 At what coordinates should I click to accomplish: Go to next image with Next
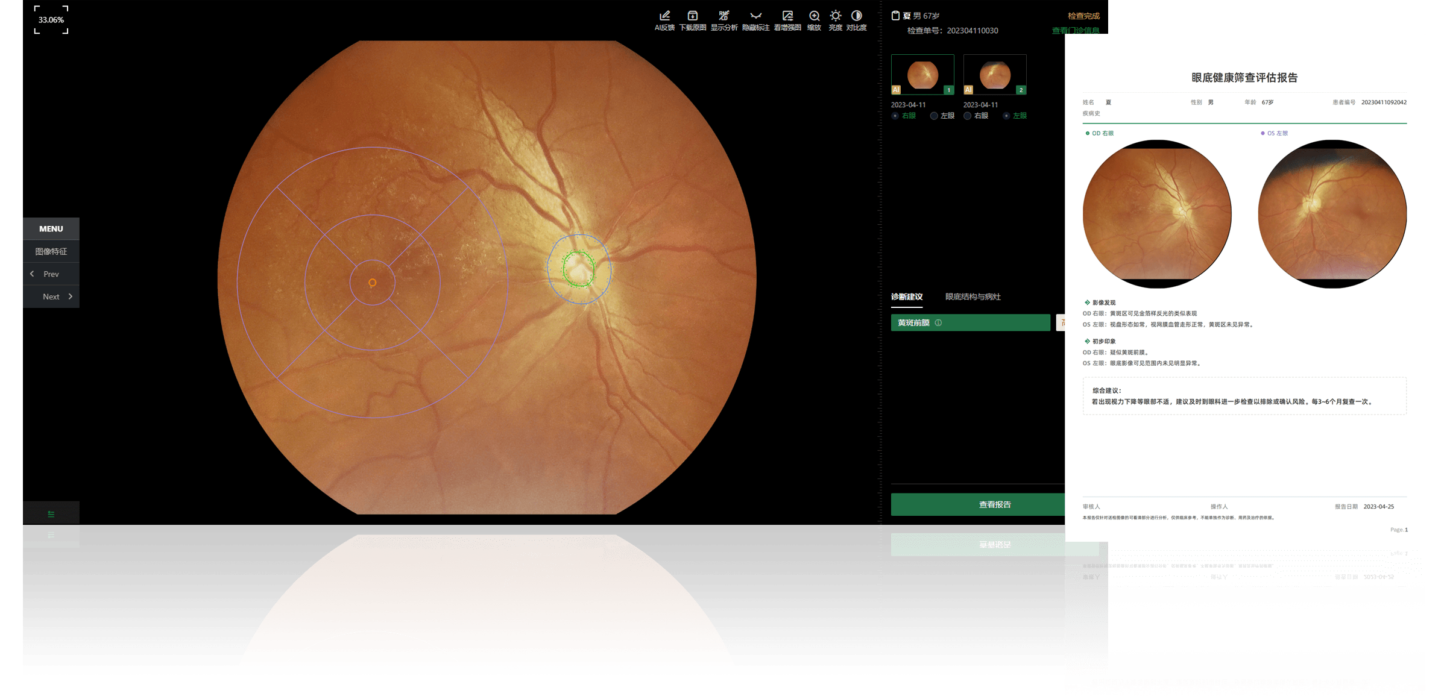[51, 296]
